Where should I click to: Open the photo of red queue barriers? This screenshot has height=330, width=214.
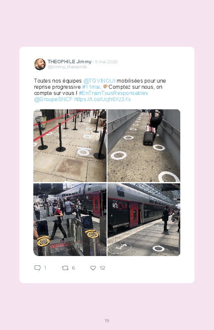coord(70,145)
